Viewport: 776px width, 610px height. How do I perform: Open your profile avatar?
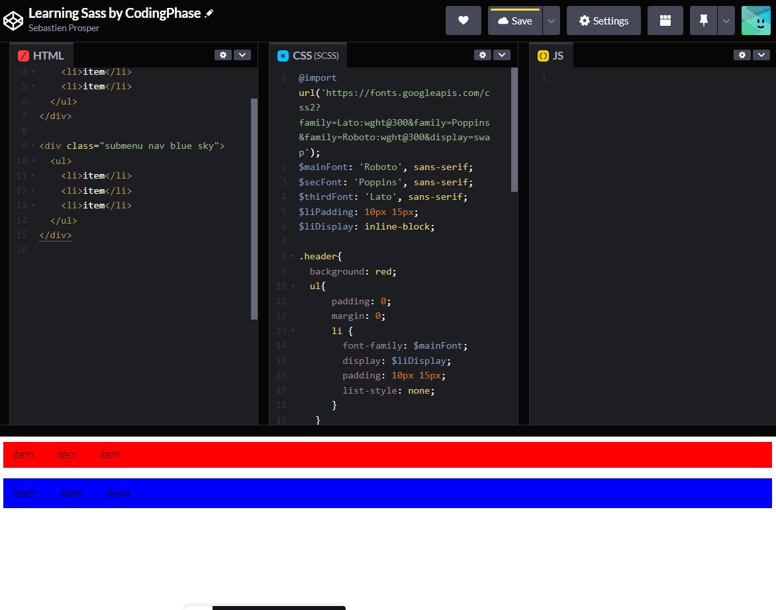tap(755, 21)
